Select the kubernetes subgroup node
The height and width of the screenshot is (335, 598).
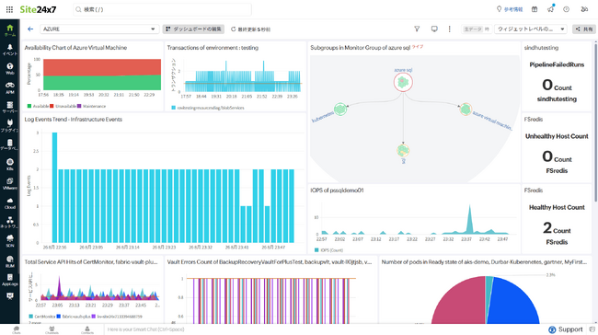click(340, 110)
